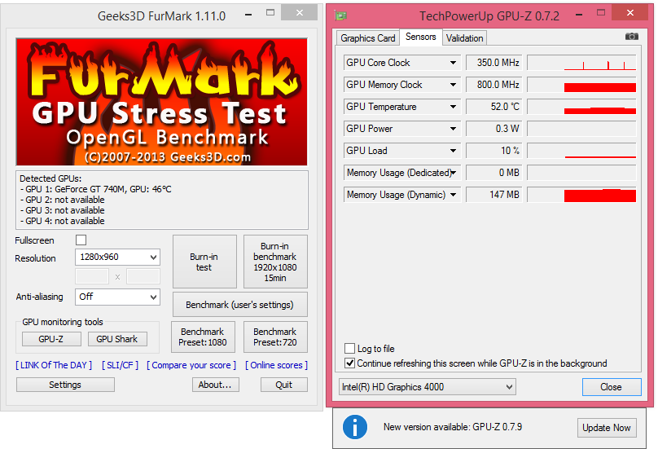
Task: Open the GPU Core Clock sensor dropdown
Action: point(402,63)
